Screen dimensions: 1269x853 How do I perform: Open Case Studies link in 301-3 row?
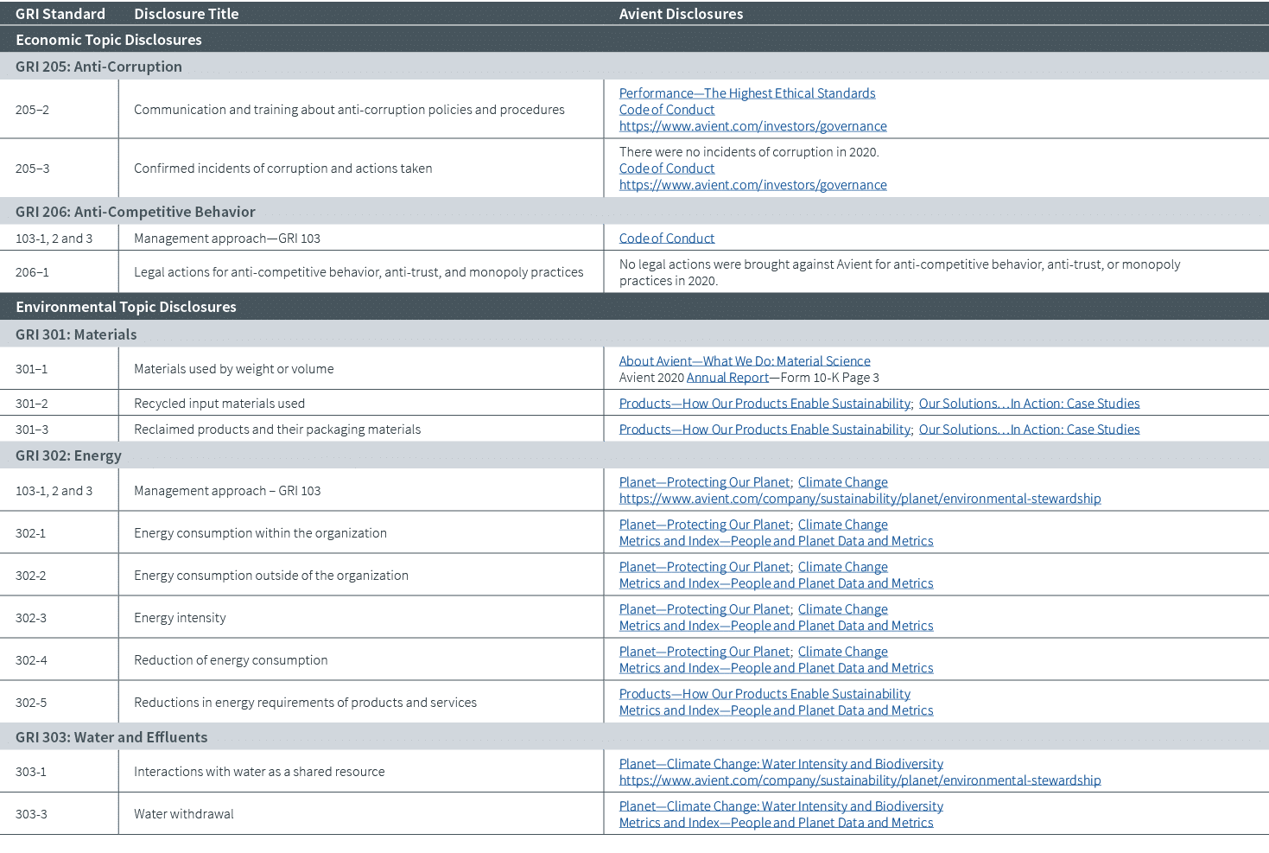pos(1028,430)
